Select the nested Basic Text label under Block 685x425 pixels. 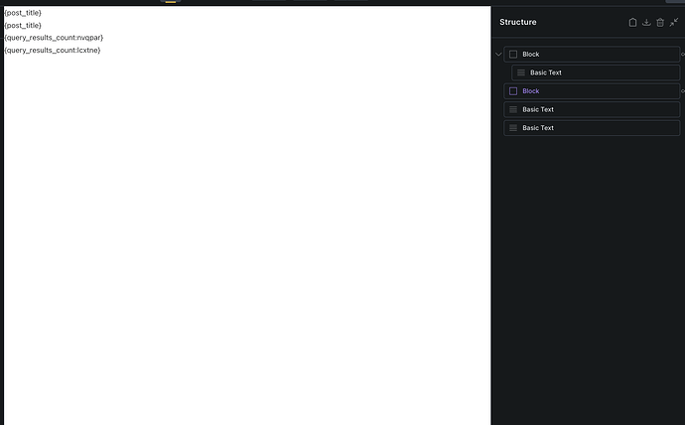[x=546, y=72]
